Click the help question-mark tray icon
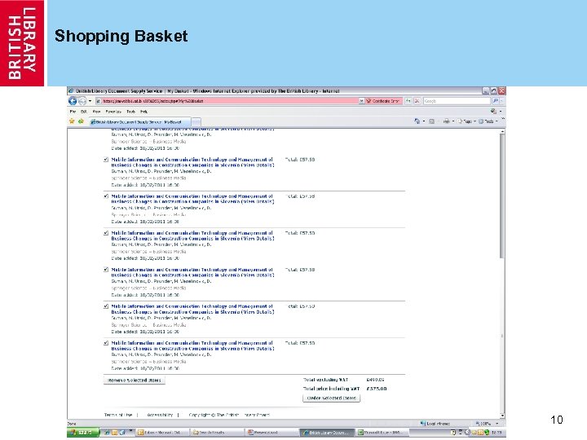This screenshot has height=440, width=587. tap(453, 433)
